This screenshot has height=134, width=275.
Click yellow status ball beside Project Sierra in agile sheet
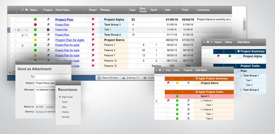[177, 83]
